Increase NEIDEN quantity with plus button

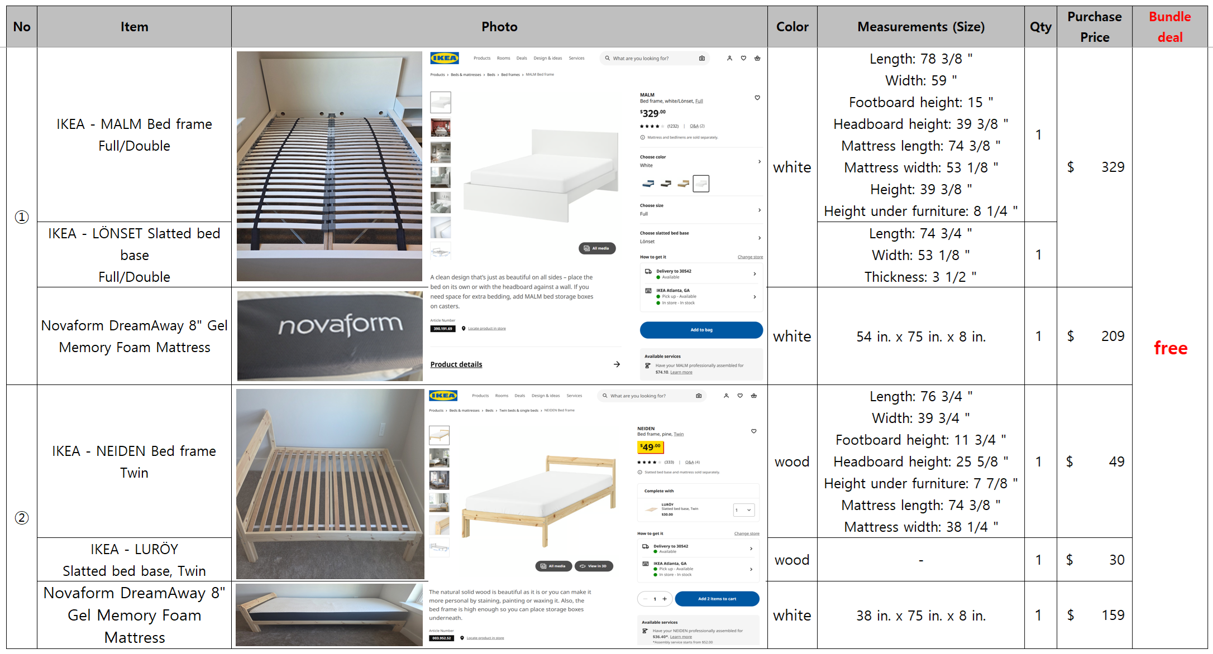[x=665, y=599]
